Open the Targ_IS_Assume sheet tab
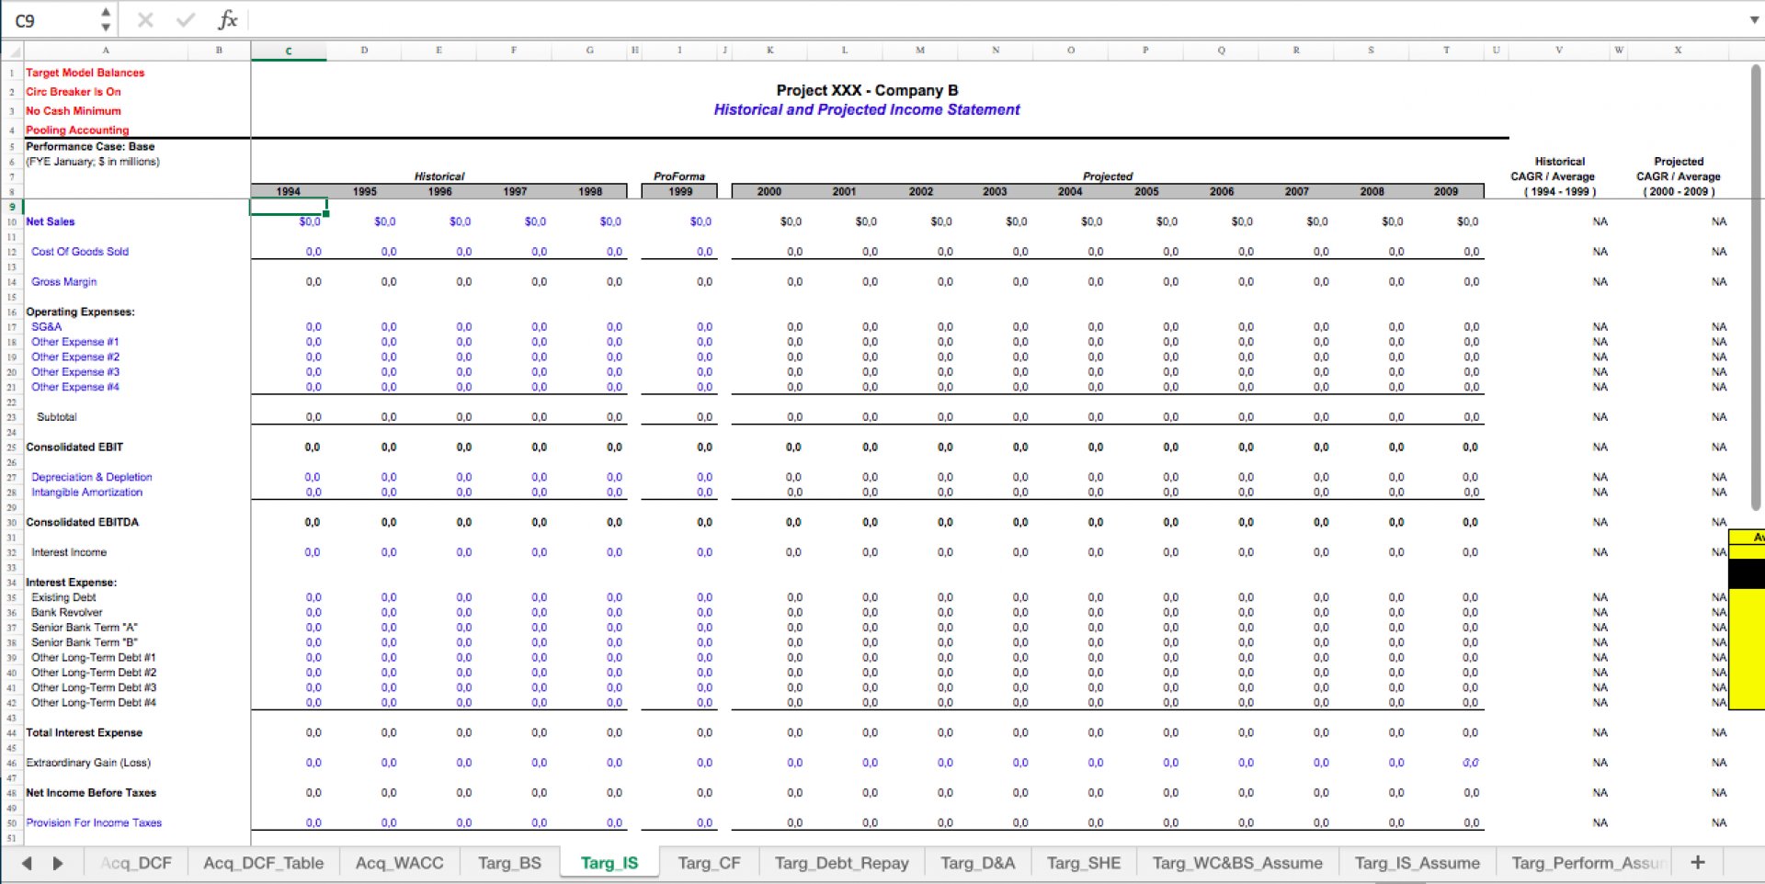This screenshot has width=1765, height=884. tap(1417, 863)
